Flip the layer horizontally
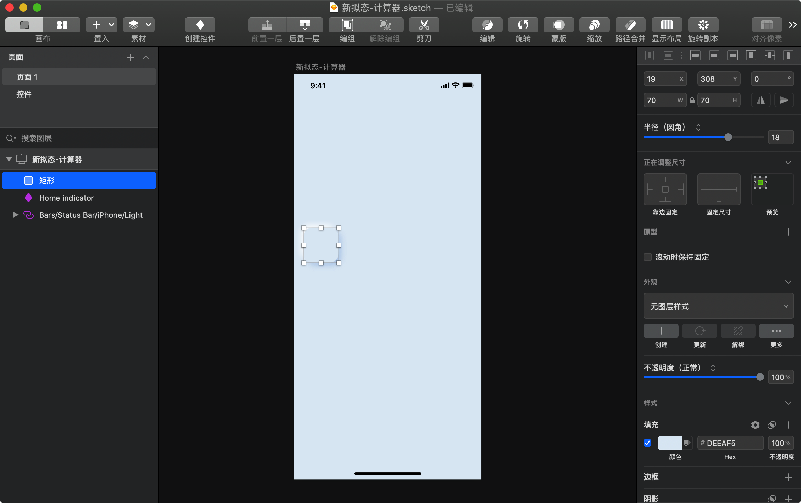This screenshot has width=801, height=503. point(761,100)
